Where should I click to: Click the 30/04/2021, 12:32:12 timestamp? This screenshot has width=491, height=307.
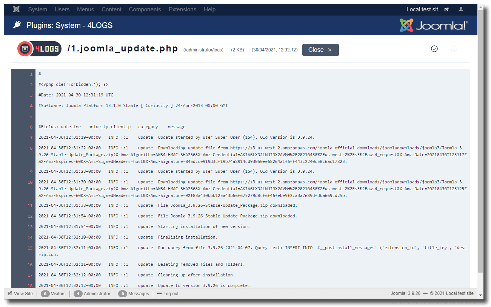274,50
